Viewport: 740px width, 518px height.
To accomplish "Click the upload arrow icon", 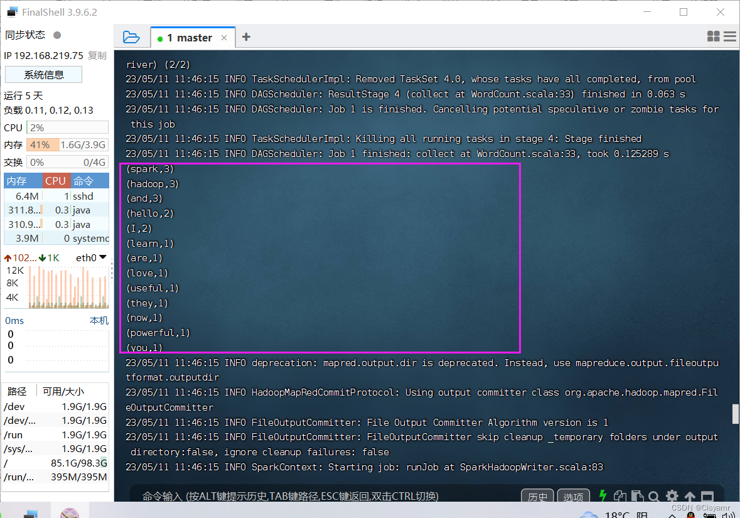I will pyautogui.click(x=690, y=496).
